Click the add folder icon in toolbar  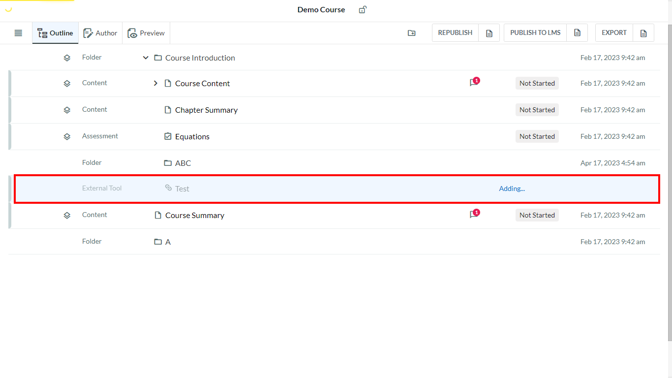412,33
